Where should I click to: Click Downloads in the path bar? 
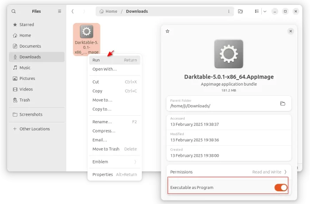tap(137, 11)
